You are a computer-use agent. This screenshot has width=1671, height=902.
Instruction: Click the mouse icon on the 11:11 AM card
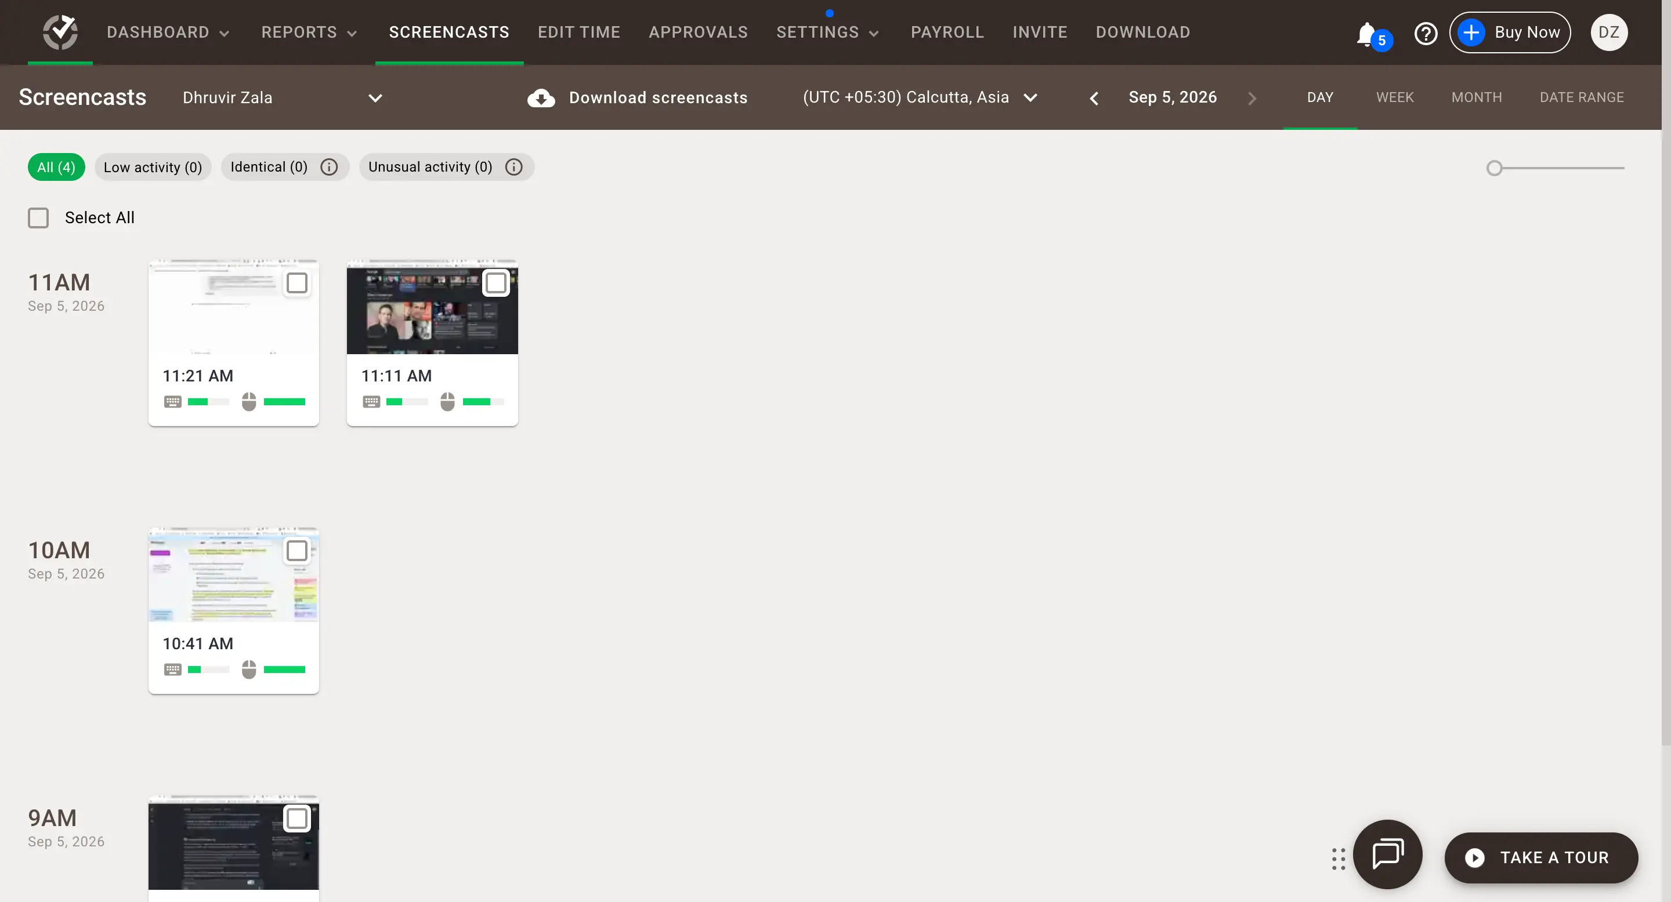447,402
